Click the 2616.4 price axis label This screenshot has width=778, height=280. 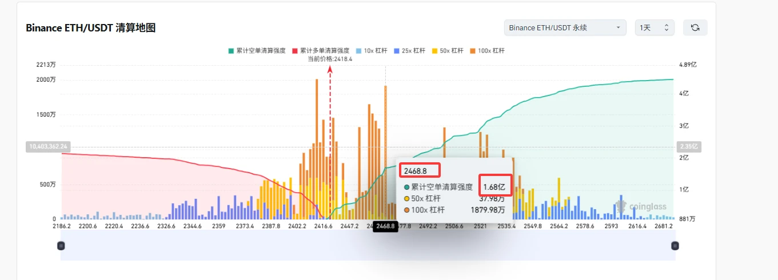click(x=637, y=226)
